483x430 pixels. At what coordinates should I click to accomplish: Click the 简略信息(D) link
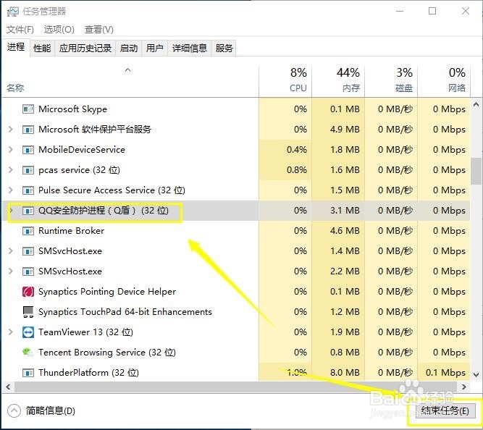click(51, 410)
